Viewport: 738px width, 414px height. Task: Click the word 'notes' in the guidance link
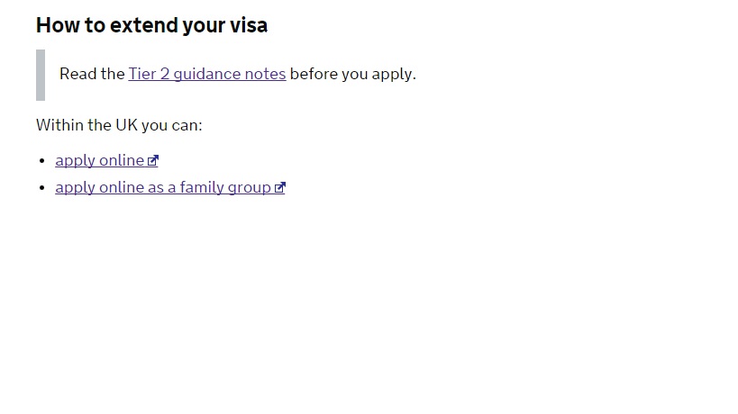pos(265,74)
